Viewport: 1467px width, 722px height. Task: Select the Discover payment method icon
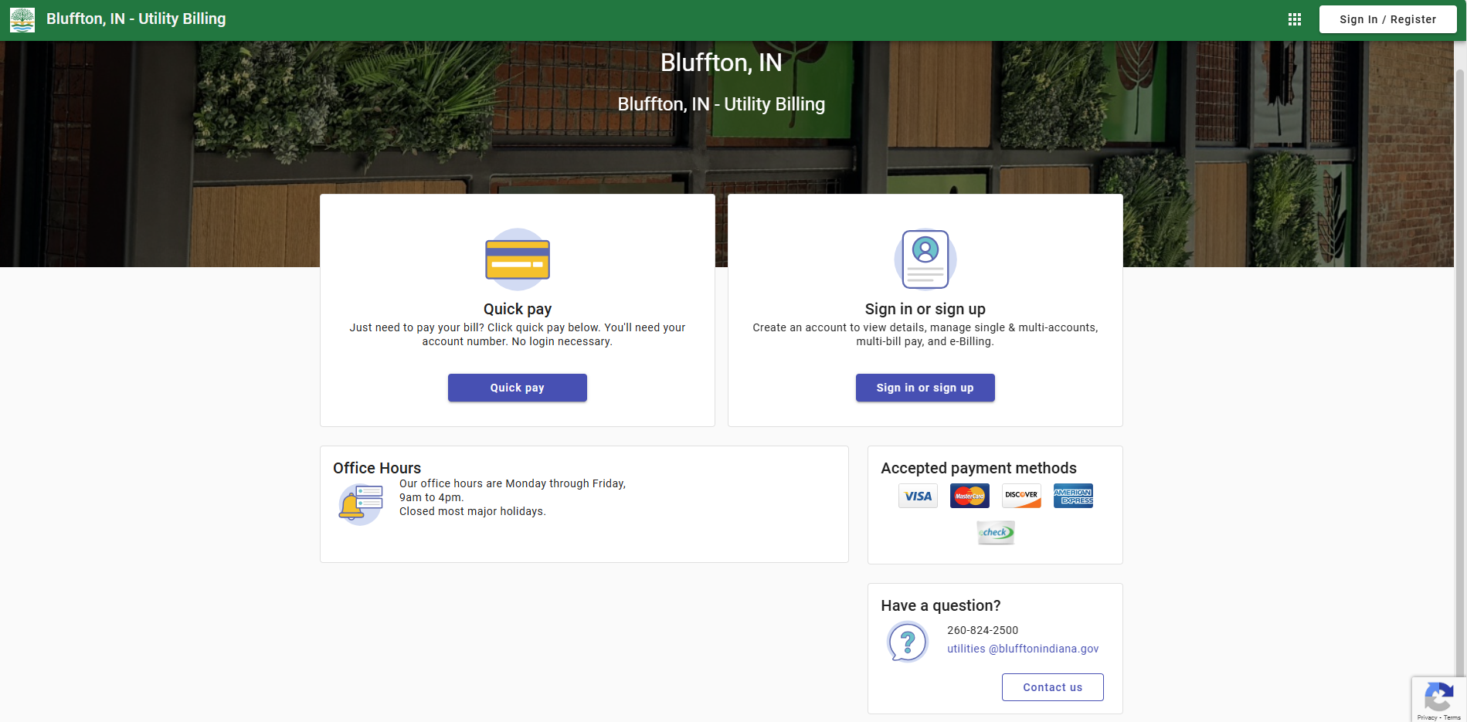pos(1021,496)
